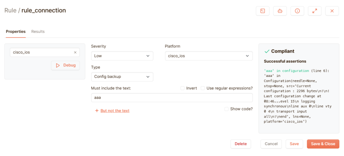The width and height of the screenshot is (344, 156).
Task: Toggle Use regular expressions checkbox
Action: click(203, 88)
